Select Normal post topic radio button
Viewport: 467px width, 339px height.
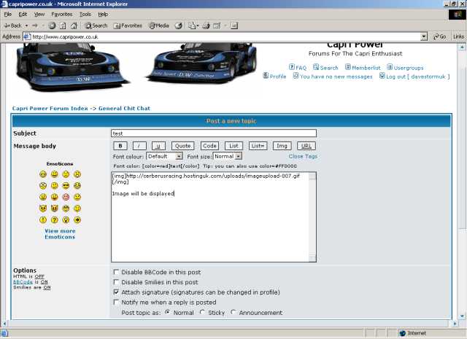168,312
